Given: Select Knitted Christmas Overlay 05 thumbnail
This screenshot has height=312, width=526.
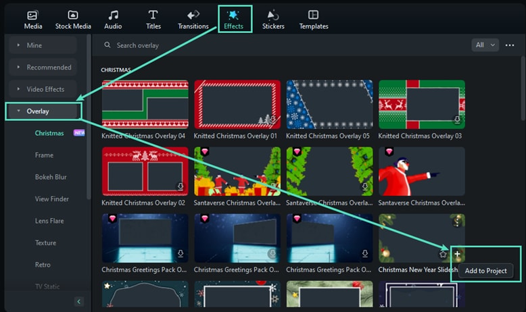Looking at the screenshot, I should click(x=329, y=104).
